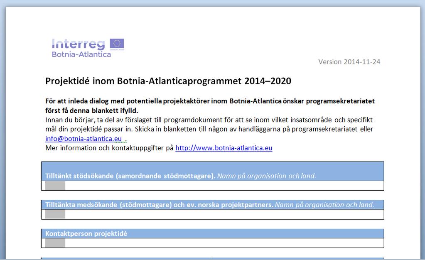
Task: Click the EU flag emblem in the logo
Action: point(117,44)
